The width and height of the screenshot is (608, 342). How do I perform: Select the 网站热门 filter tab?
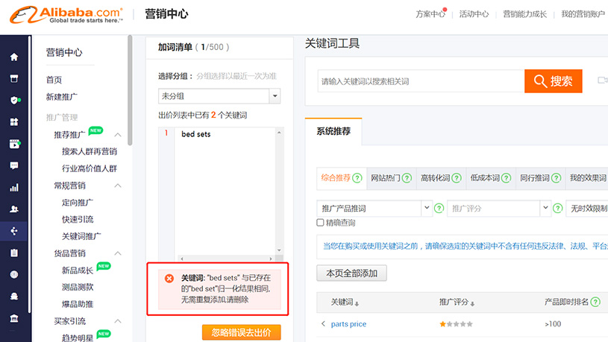pos(391,178)
